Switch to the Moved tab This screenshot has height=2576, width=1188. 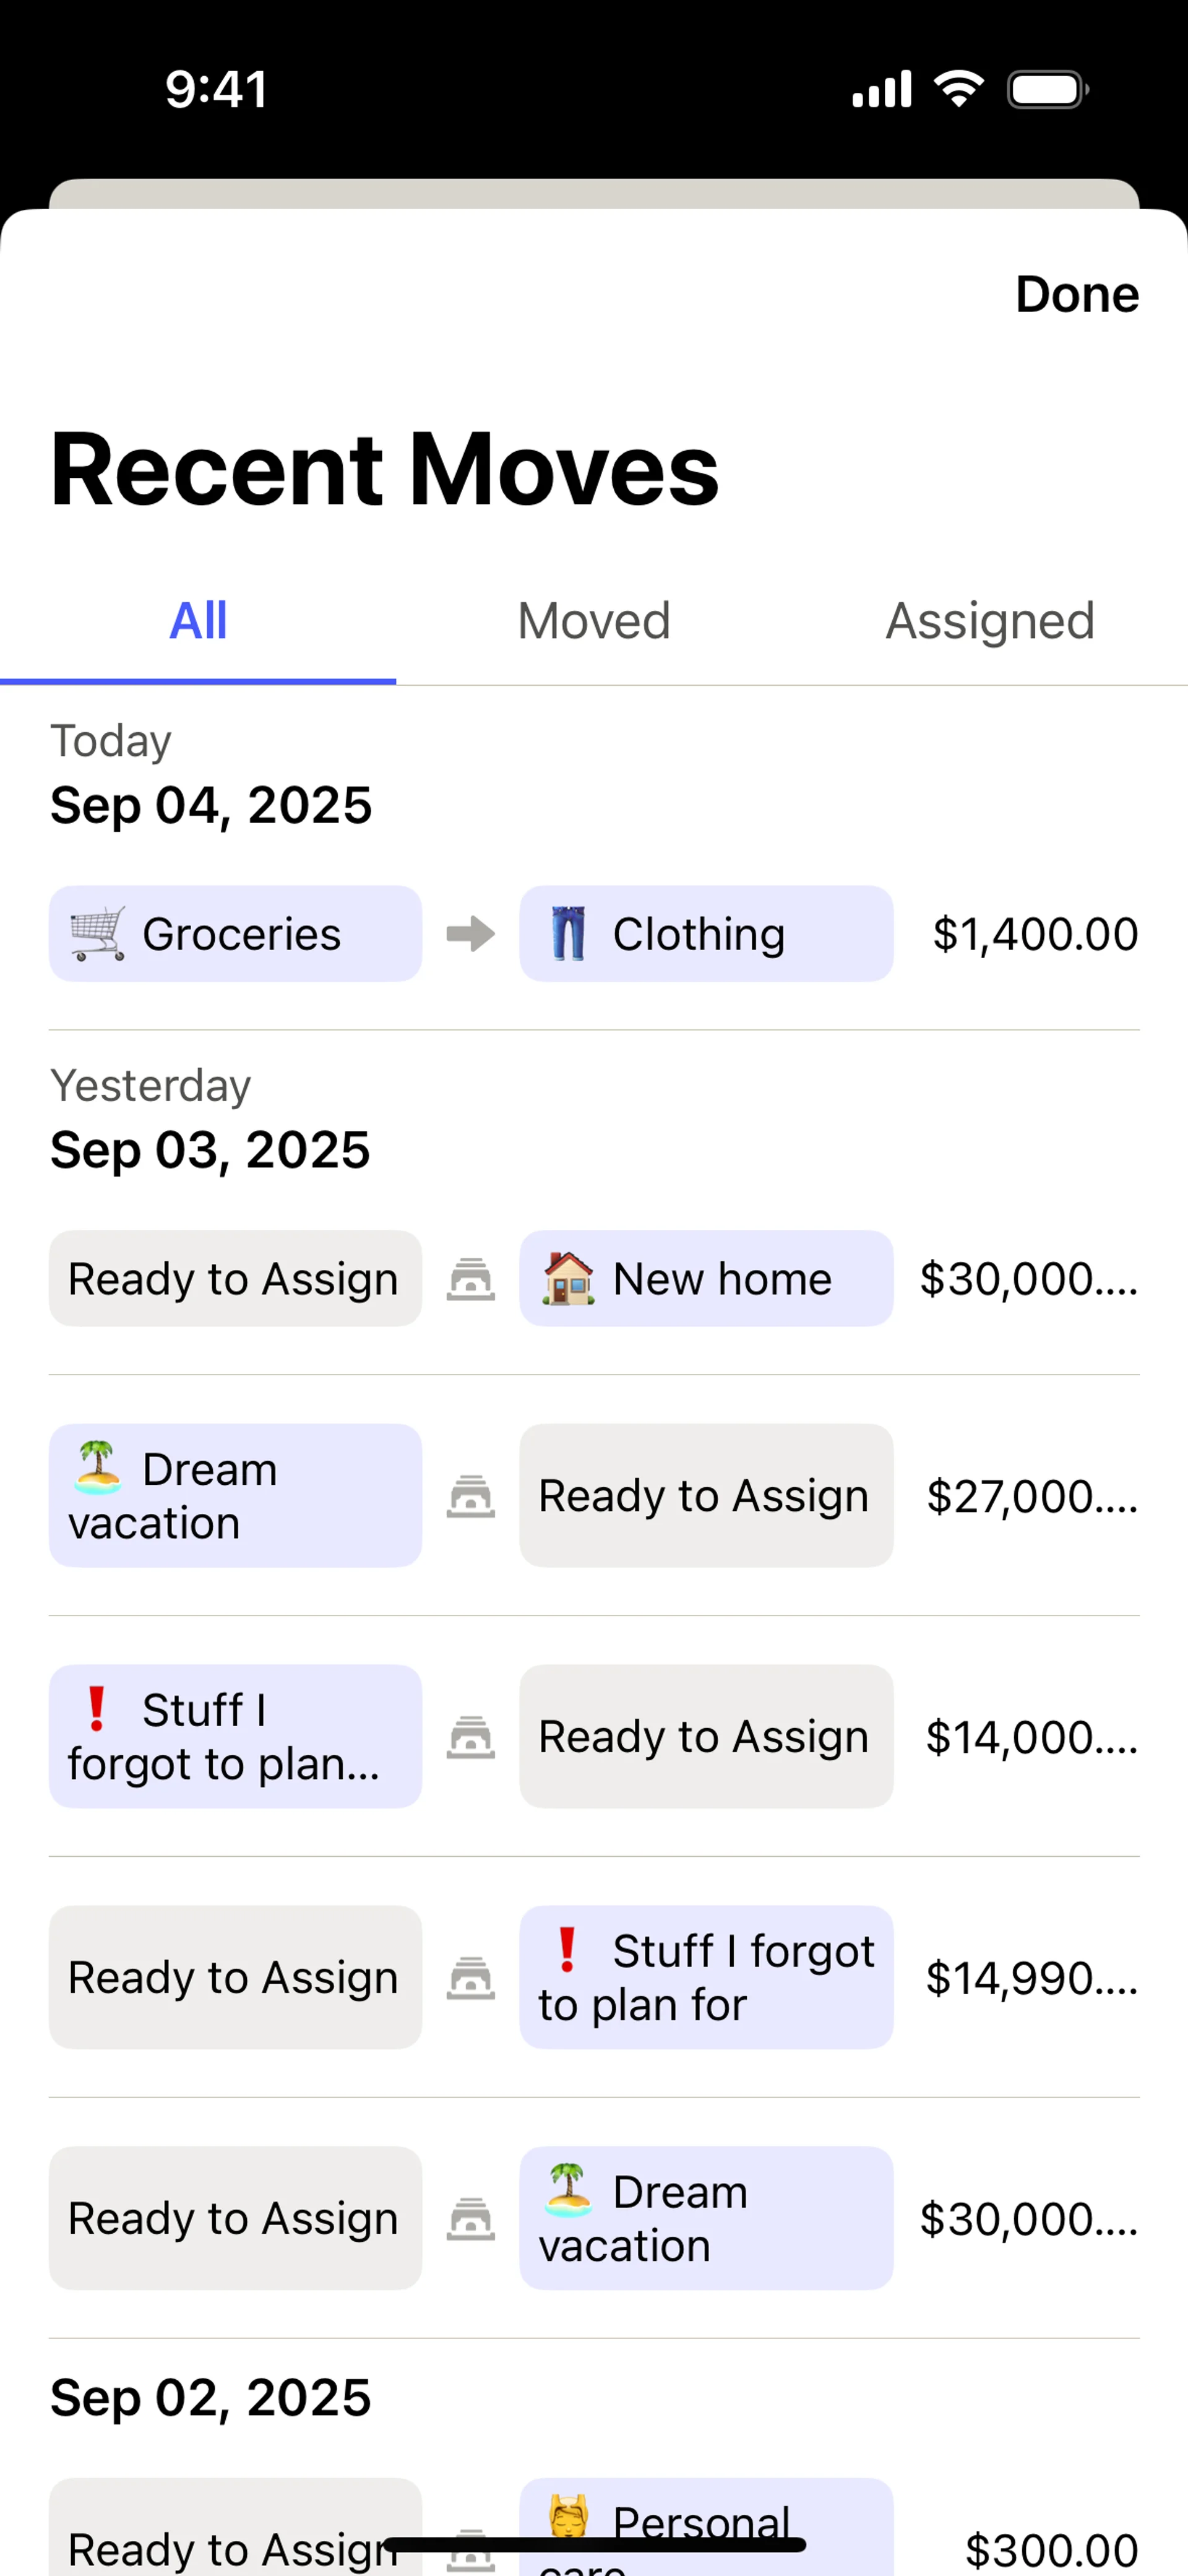[x=594, y=621]
